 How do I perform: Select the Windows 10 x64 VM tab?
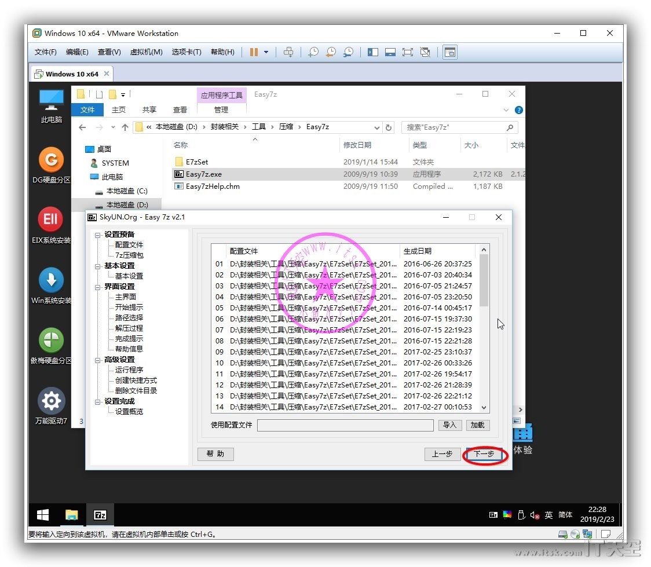[x=71, y=74]
